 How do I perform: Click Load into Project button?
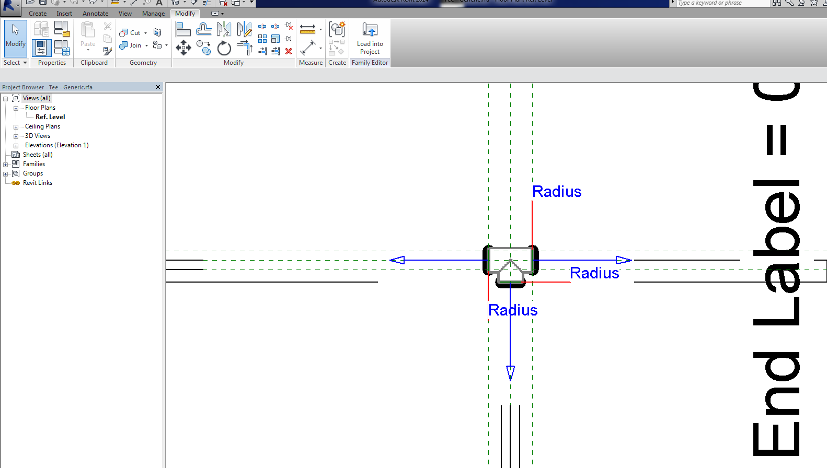370,38
